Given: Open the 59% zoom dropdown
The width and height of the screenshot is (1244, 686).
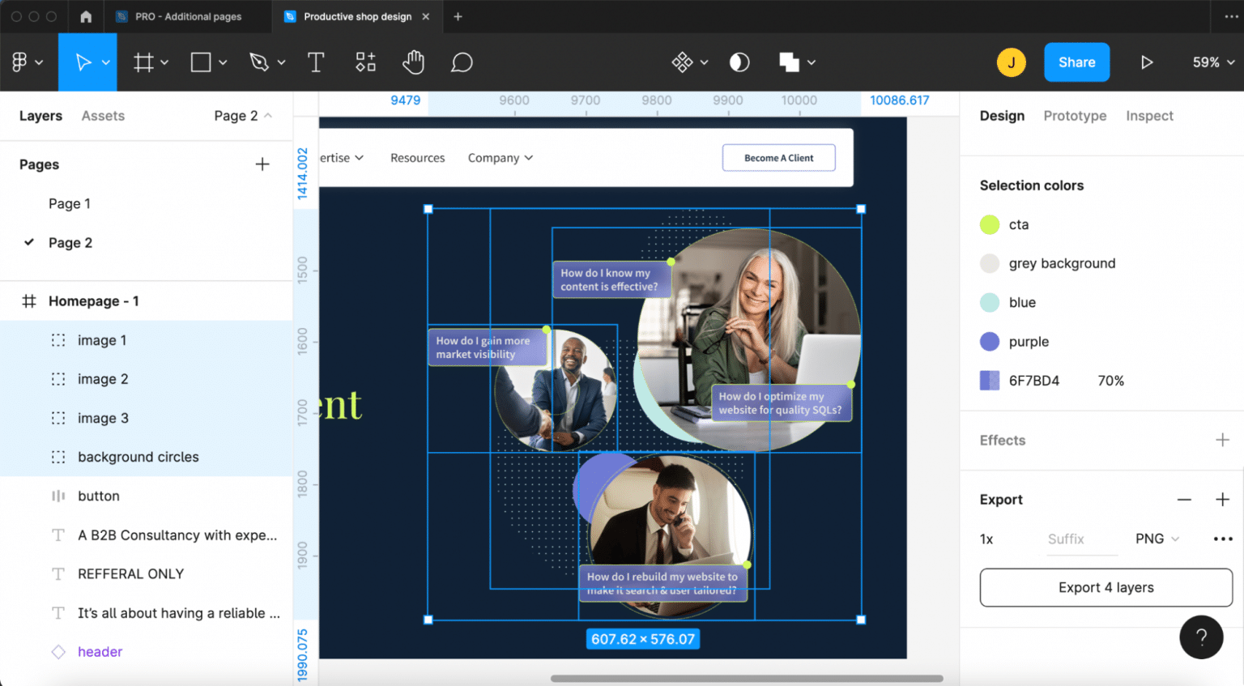Looking at the screenshot, I should coord(1212,62).
